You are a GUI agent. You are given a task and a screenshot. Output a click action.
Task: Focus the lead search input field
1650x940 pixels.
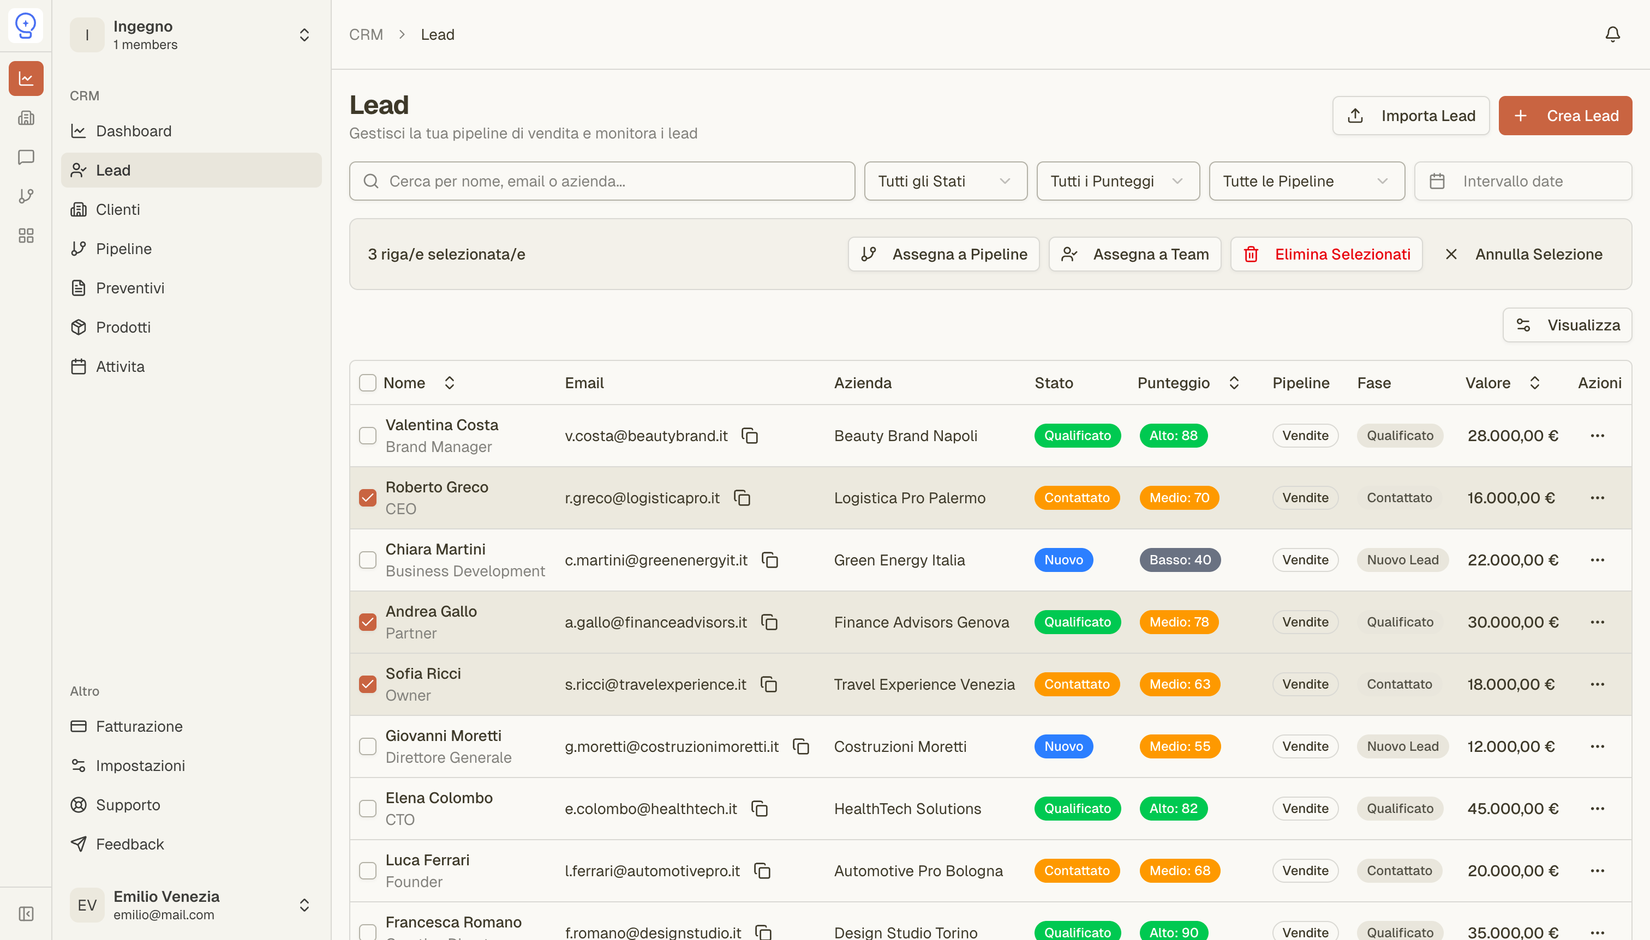click(x=601, y=182)
